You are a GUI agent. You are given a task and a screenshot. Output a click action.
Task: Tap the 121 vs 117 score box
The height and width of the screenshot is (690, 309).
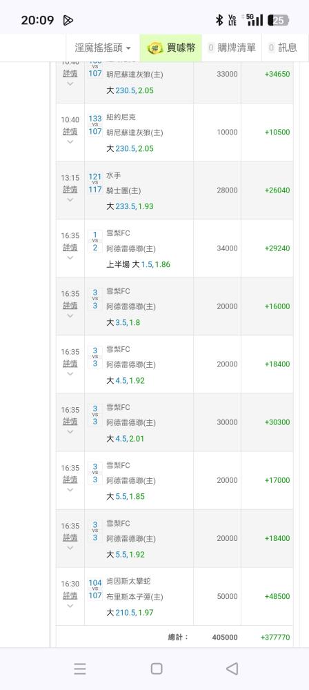tap(95, 183)
